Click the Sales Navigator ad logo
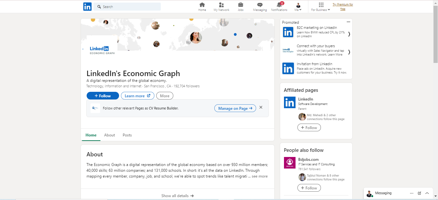Viewport: 438px width, 200px height. 288,50
